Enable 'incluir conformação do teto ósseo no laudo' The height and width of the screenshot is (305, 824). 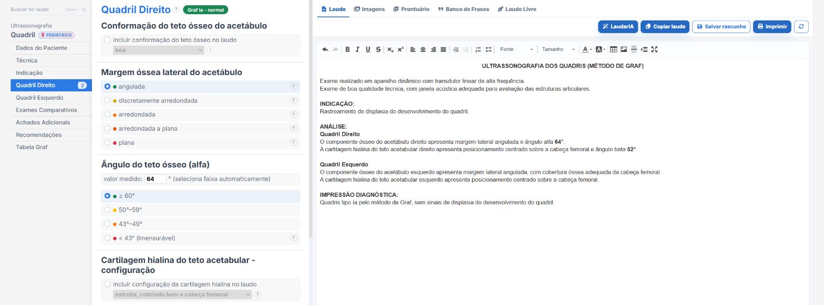click(107, 40)
